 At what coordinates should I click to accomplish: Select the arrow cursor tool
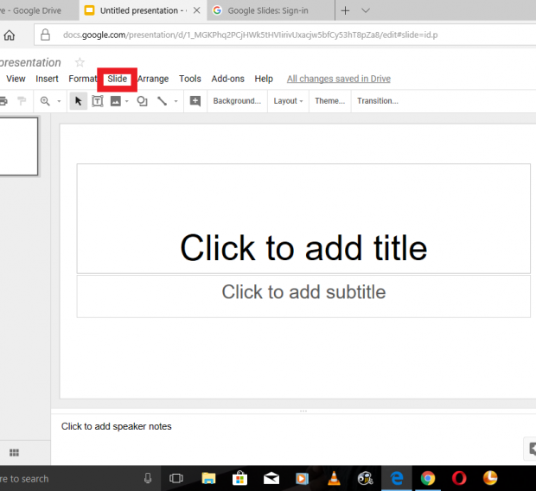tap(79, 101)
